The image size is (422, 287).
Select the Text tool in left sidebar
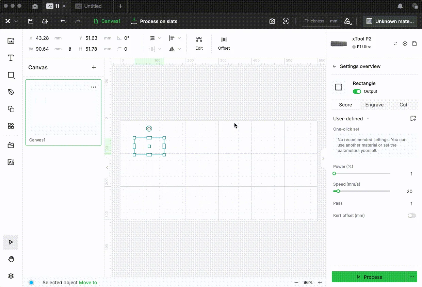pyautogui.click(x=11, y=58)
